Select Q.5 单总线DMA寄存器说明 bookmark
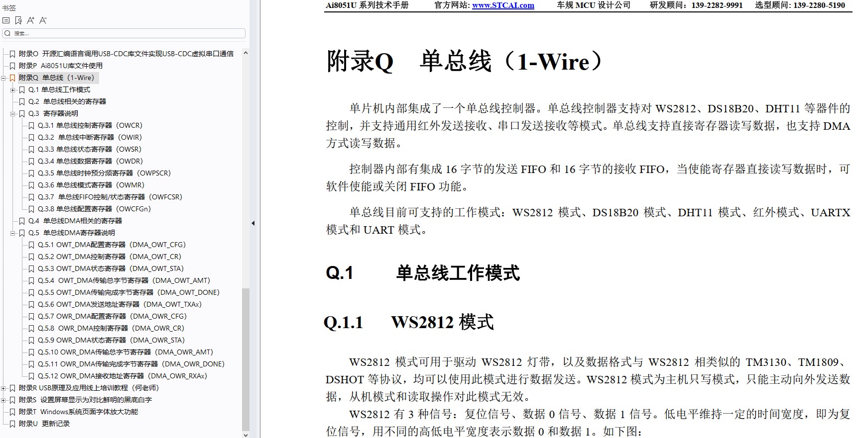 (72, 233)
